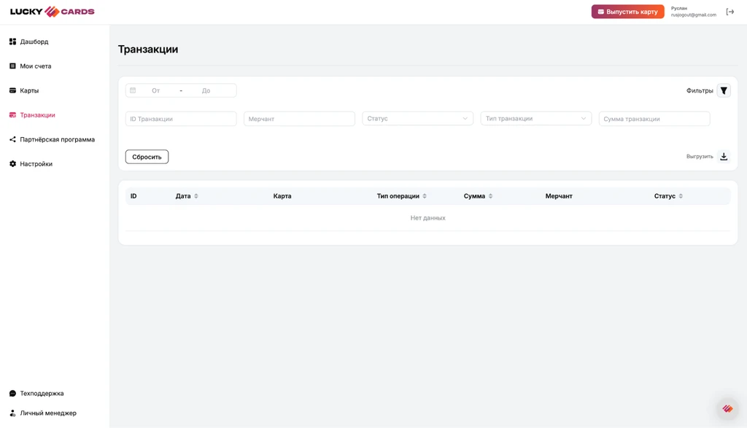Click the Lucky Cards logo
The height and width of the screenshot is (428, 747).
(53, 12)
